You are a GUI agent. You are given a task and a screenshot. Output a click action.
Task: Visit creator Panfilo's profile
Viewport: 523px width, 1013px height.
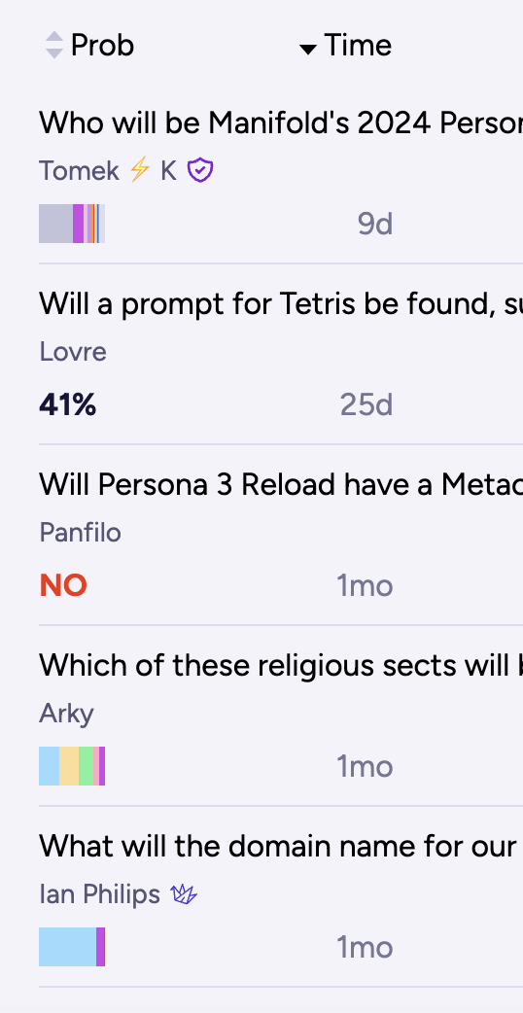coord(80,533)
